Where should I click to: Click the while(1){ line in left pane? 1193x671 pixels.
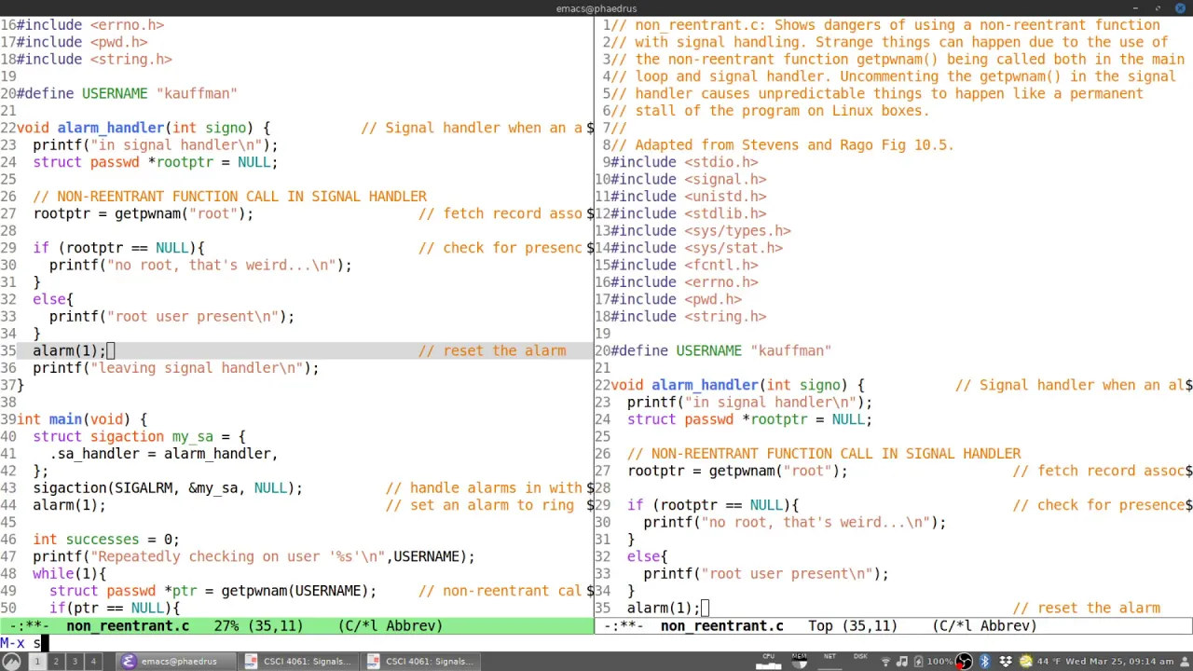70,574
